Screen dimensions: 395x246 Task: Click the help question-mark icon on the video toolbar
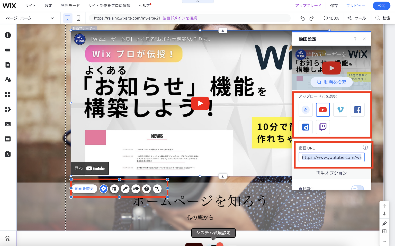click(147, 189)
